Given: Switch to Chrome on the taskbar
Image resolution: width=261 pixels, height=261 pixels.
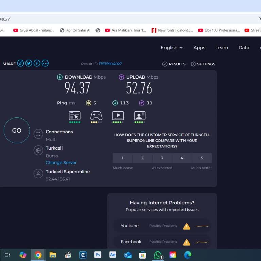Looking at the screenshot, I should 38,255.
